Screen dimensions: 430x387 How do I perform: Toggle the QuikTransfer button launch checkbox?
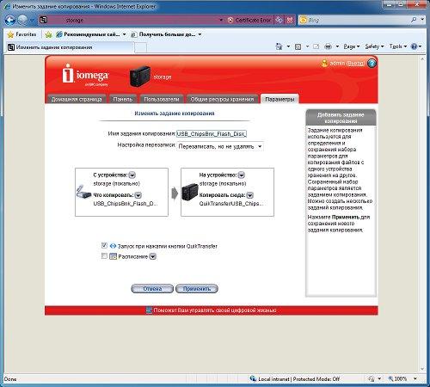tap(104, 246)
